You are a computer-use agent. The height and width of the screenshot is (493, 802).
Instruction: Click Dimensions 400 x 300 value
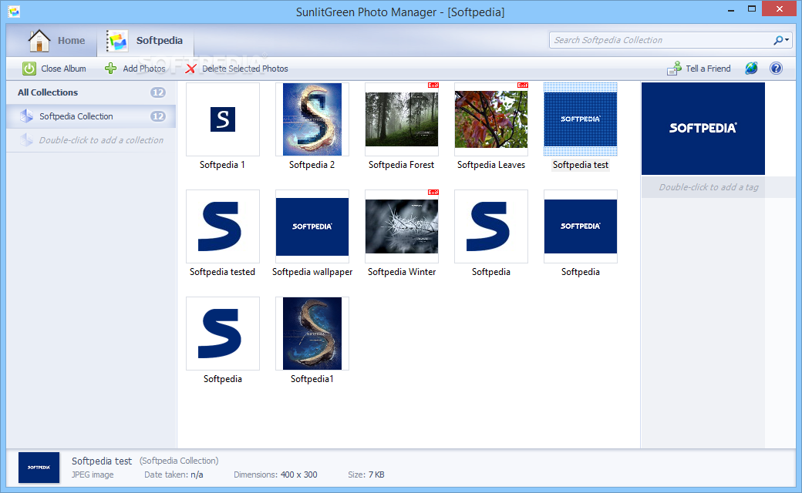(x=298, y=475)
